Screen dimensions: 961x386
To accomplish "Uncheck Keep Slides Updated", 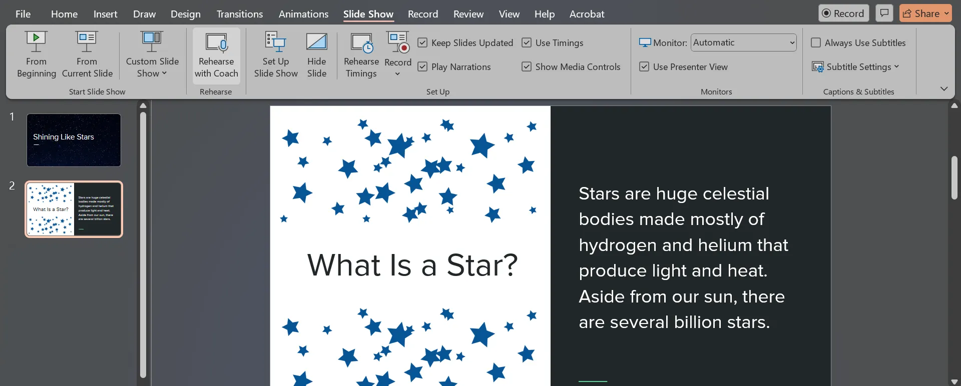I will tap(422, 43).
